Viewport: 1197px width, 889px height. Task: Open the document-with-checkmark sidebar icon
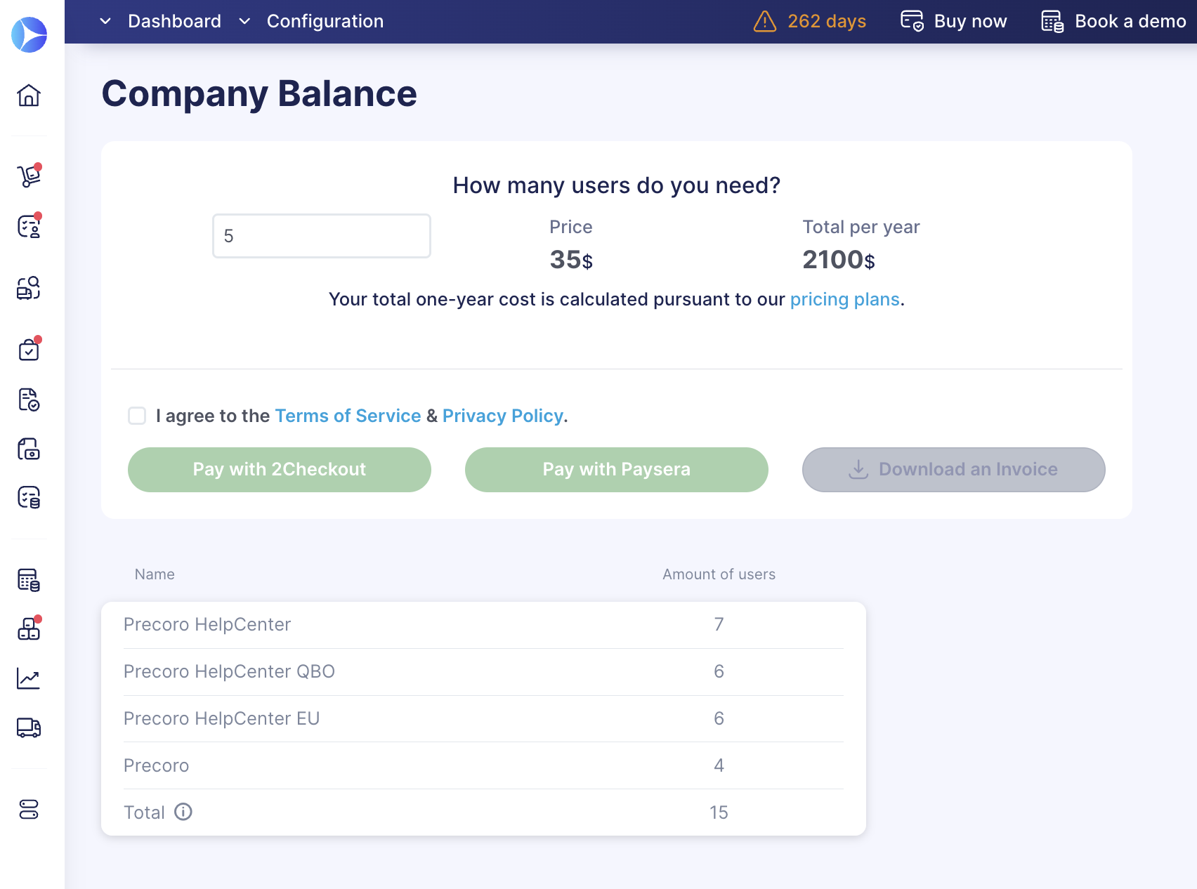pyautogui.click(x=29, y=400)
